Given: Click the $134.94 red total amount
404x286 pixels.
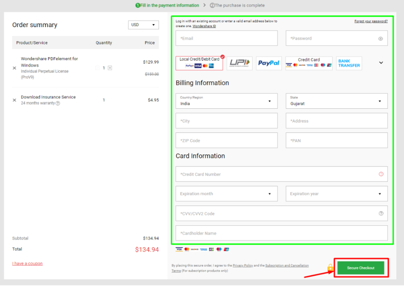Looking at the screenshot, I should (x=147, y=249).
